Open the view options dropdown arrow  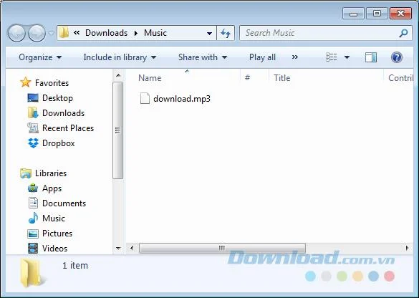coord(347,57)
